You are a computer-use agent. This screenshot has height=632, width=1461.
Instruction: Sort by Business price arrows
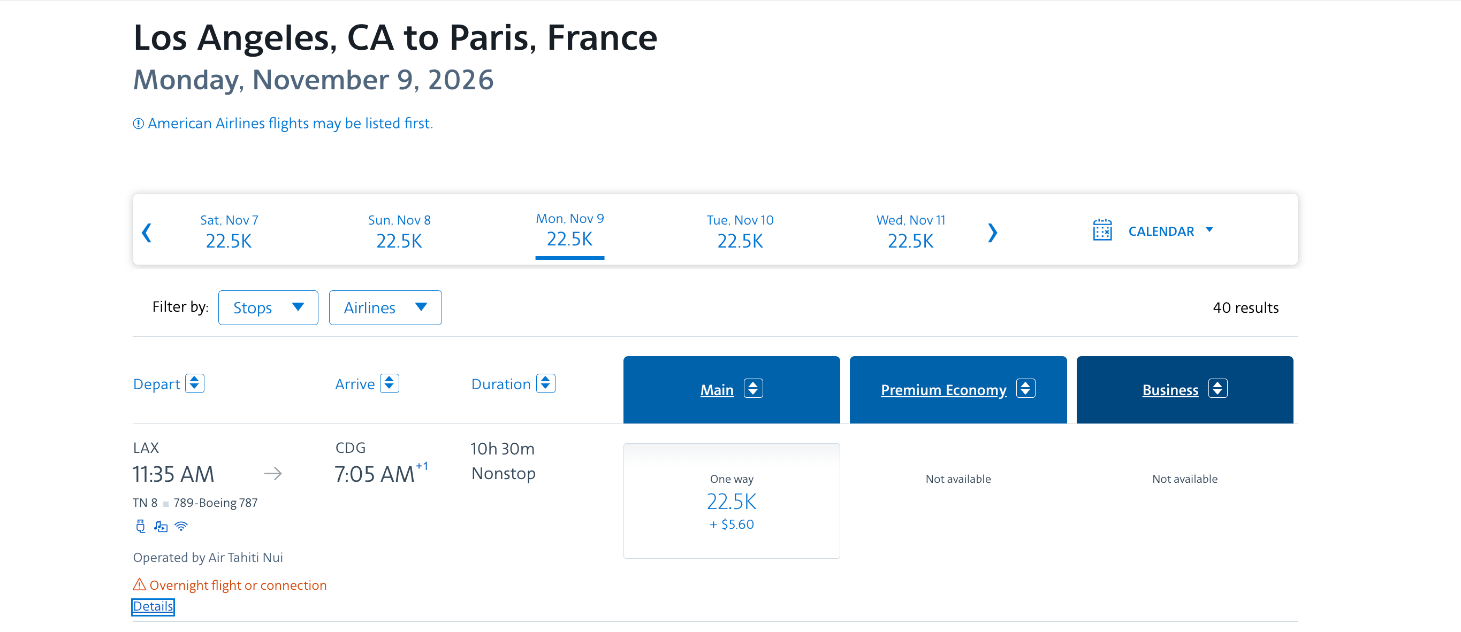tap(1217, 389)
